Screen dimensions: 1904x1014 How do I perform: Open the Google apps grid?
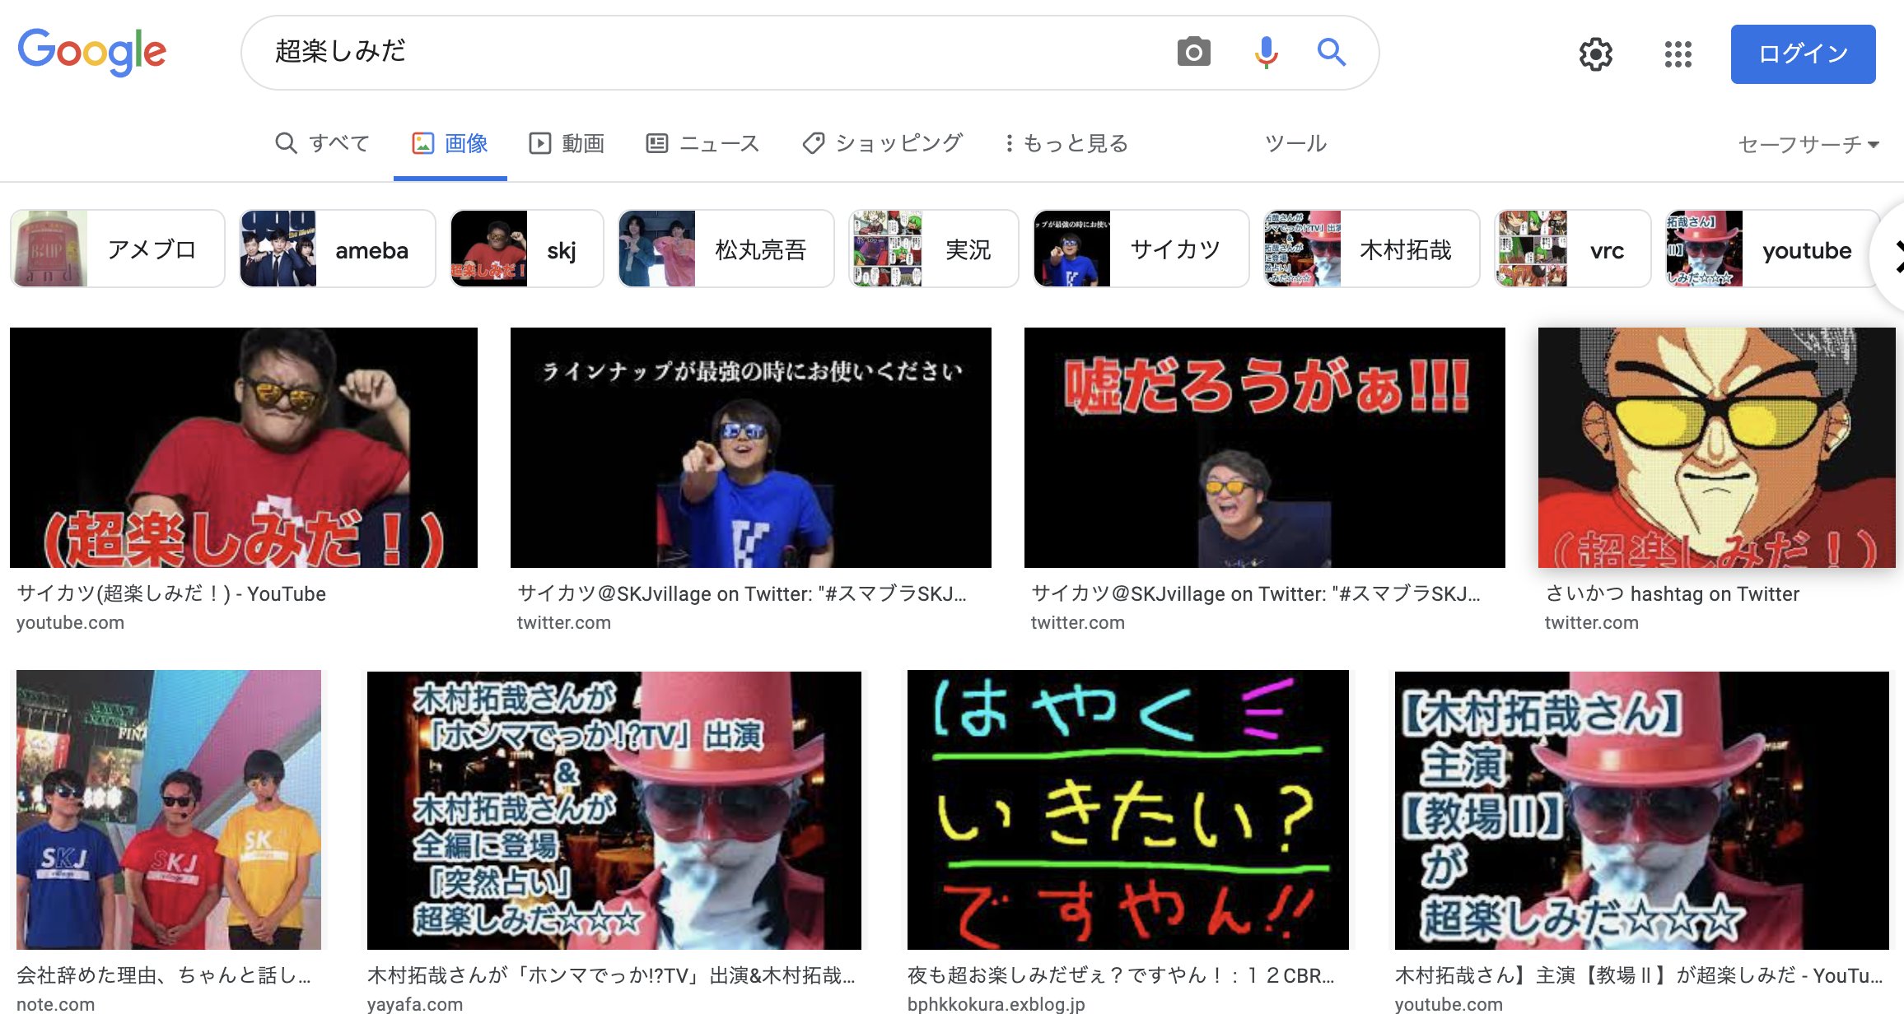pos(1678,54)
